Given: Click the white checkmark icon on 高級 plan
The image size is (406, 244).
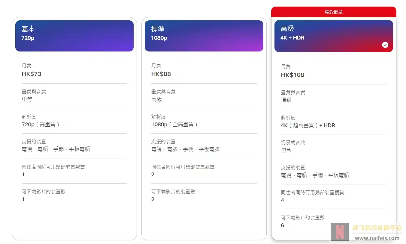Looking at the screenshot, I should point(385,45).
